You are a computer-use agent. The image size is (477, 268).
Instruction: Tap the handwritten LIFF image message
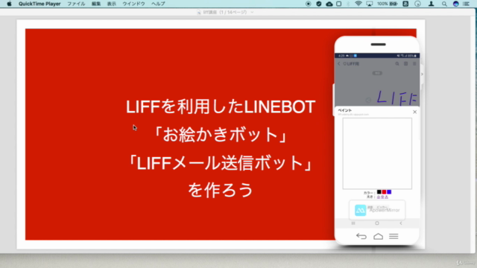(x=397, y=98)
